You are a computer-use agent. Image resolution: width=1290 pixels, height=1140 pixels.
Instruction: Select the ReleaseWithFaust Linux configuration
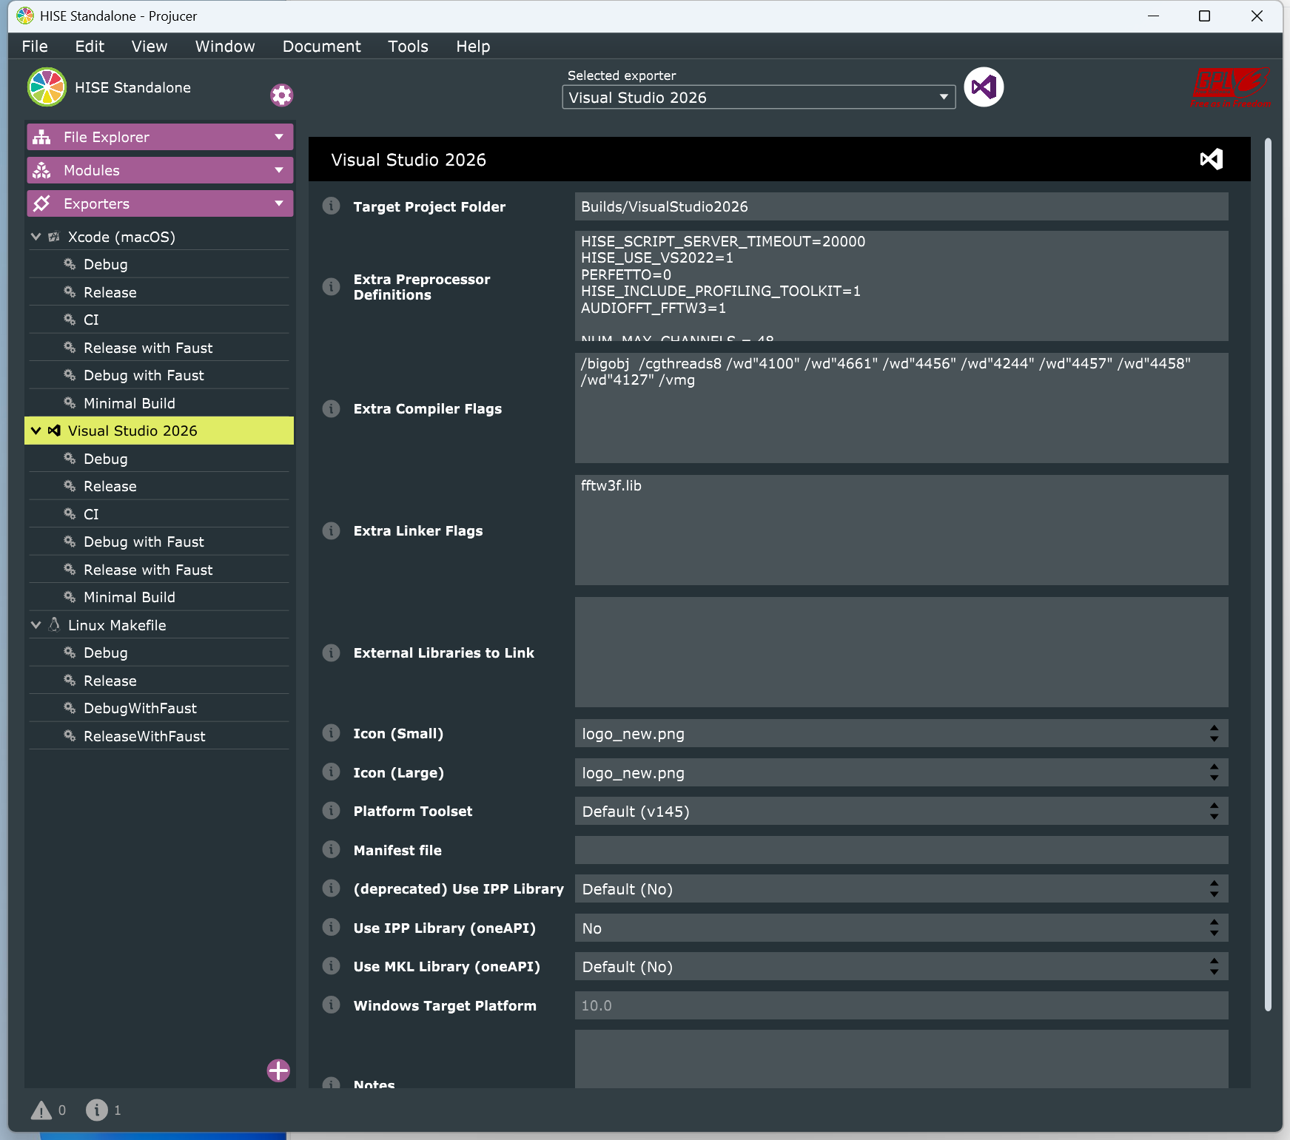pos(144,736)
